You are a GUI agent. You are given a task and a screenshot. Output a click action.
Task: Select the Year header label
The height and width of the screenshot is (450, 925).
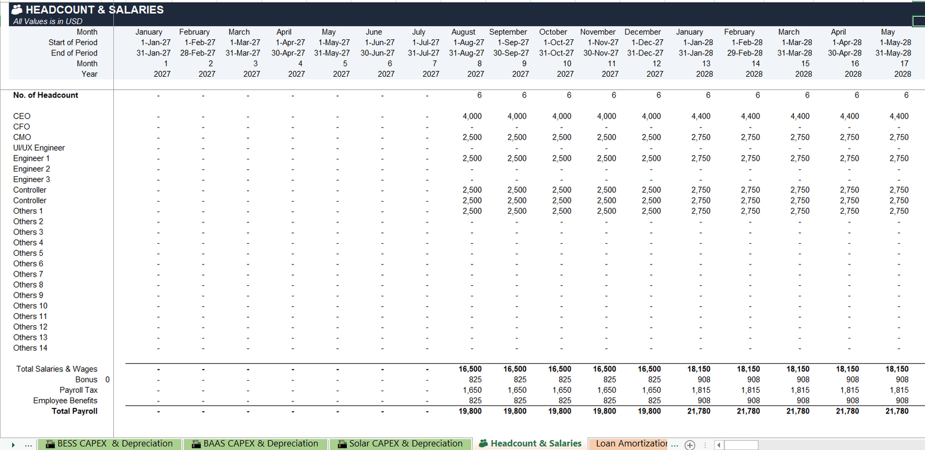pyautogui.click(x=90, y=74)
